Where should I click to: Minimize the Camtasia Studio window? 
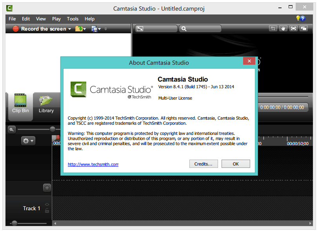280,7
